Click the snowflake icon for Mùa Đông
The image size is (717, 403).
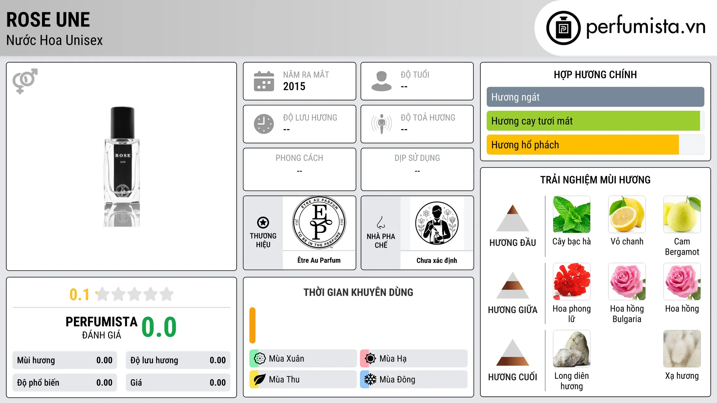pyautogui.click(x=370, y=380)
